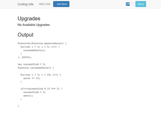Click the 'save();' line
The image size is (161, 135).
click(x=28, y=96)
